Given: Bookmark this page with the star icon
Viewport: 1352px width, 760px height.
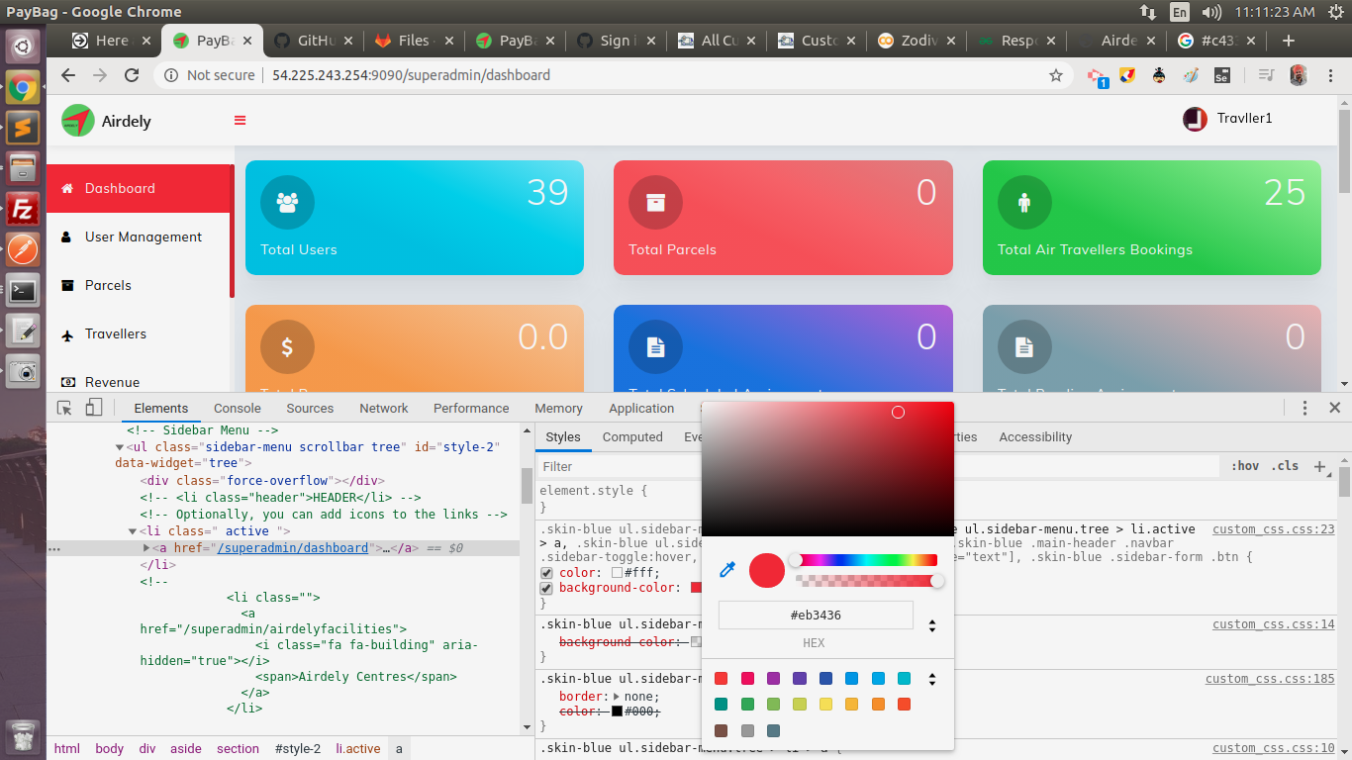Looking at the screenshot, I should [x=1056, y=75].
